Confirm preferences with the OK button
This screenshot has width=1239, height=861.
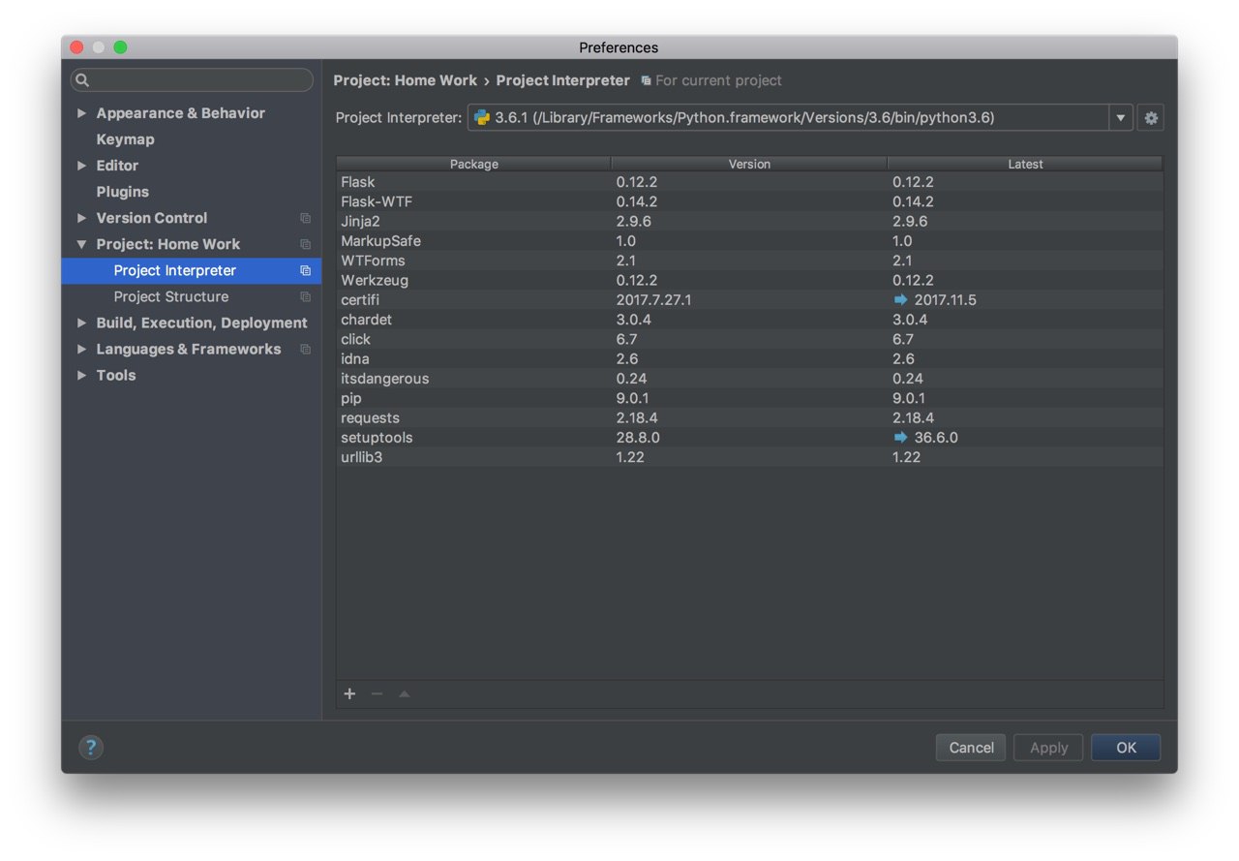tap(1126, 748)
